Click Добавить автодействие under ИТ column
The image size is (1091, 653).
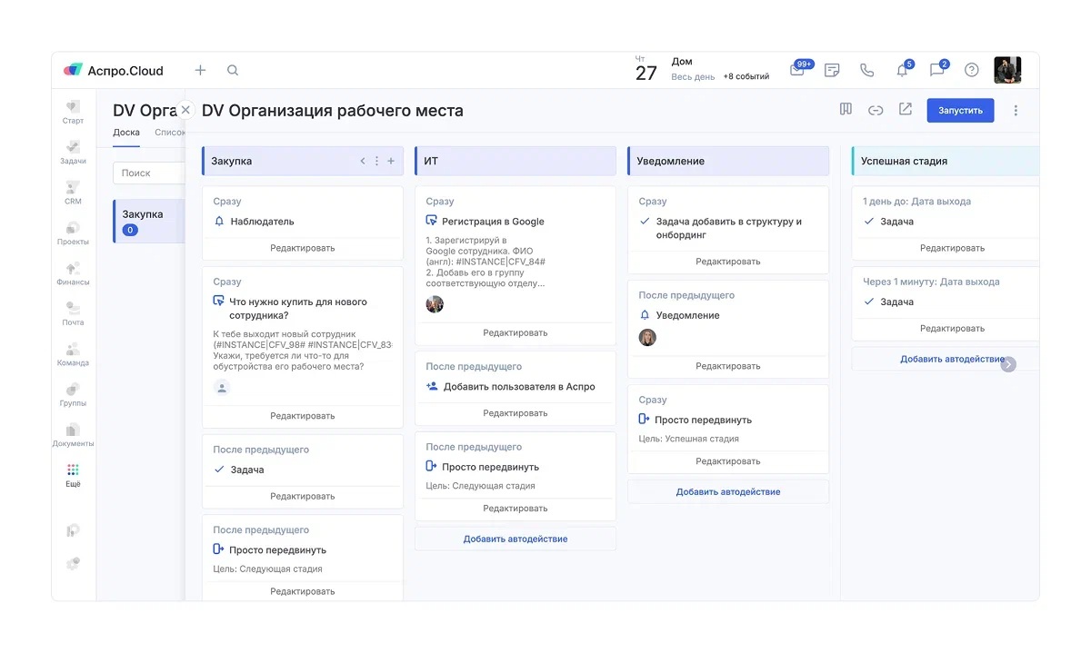pos(515,539)
